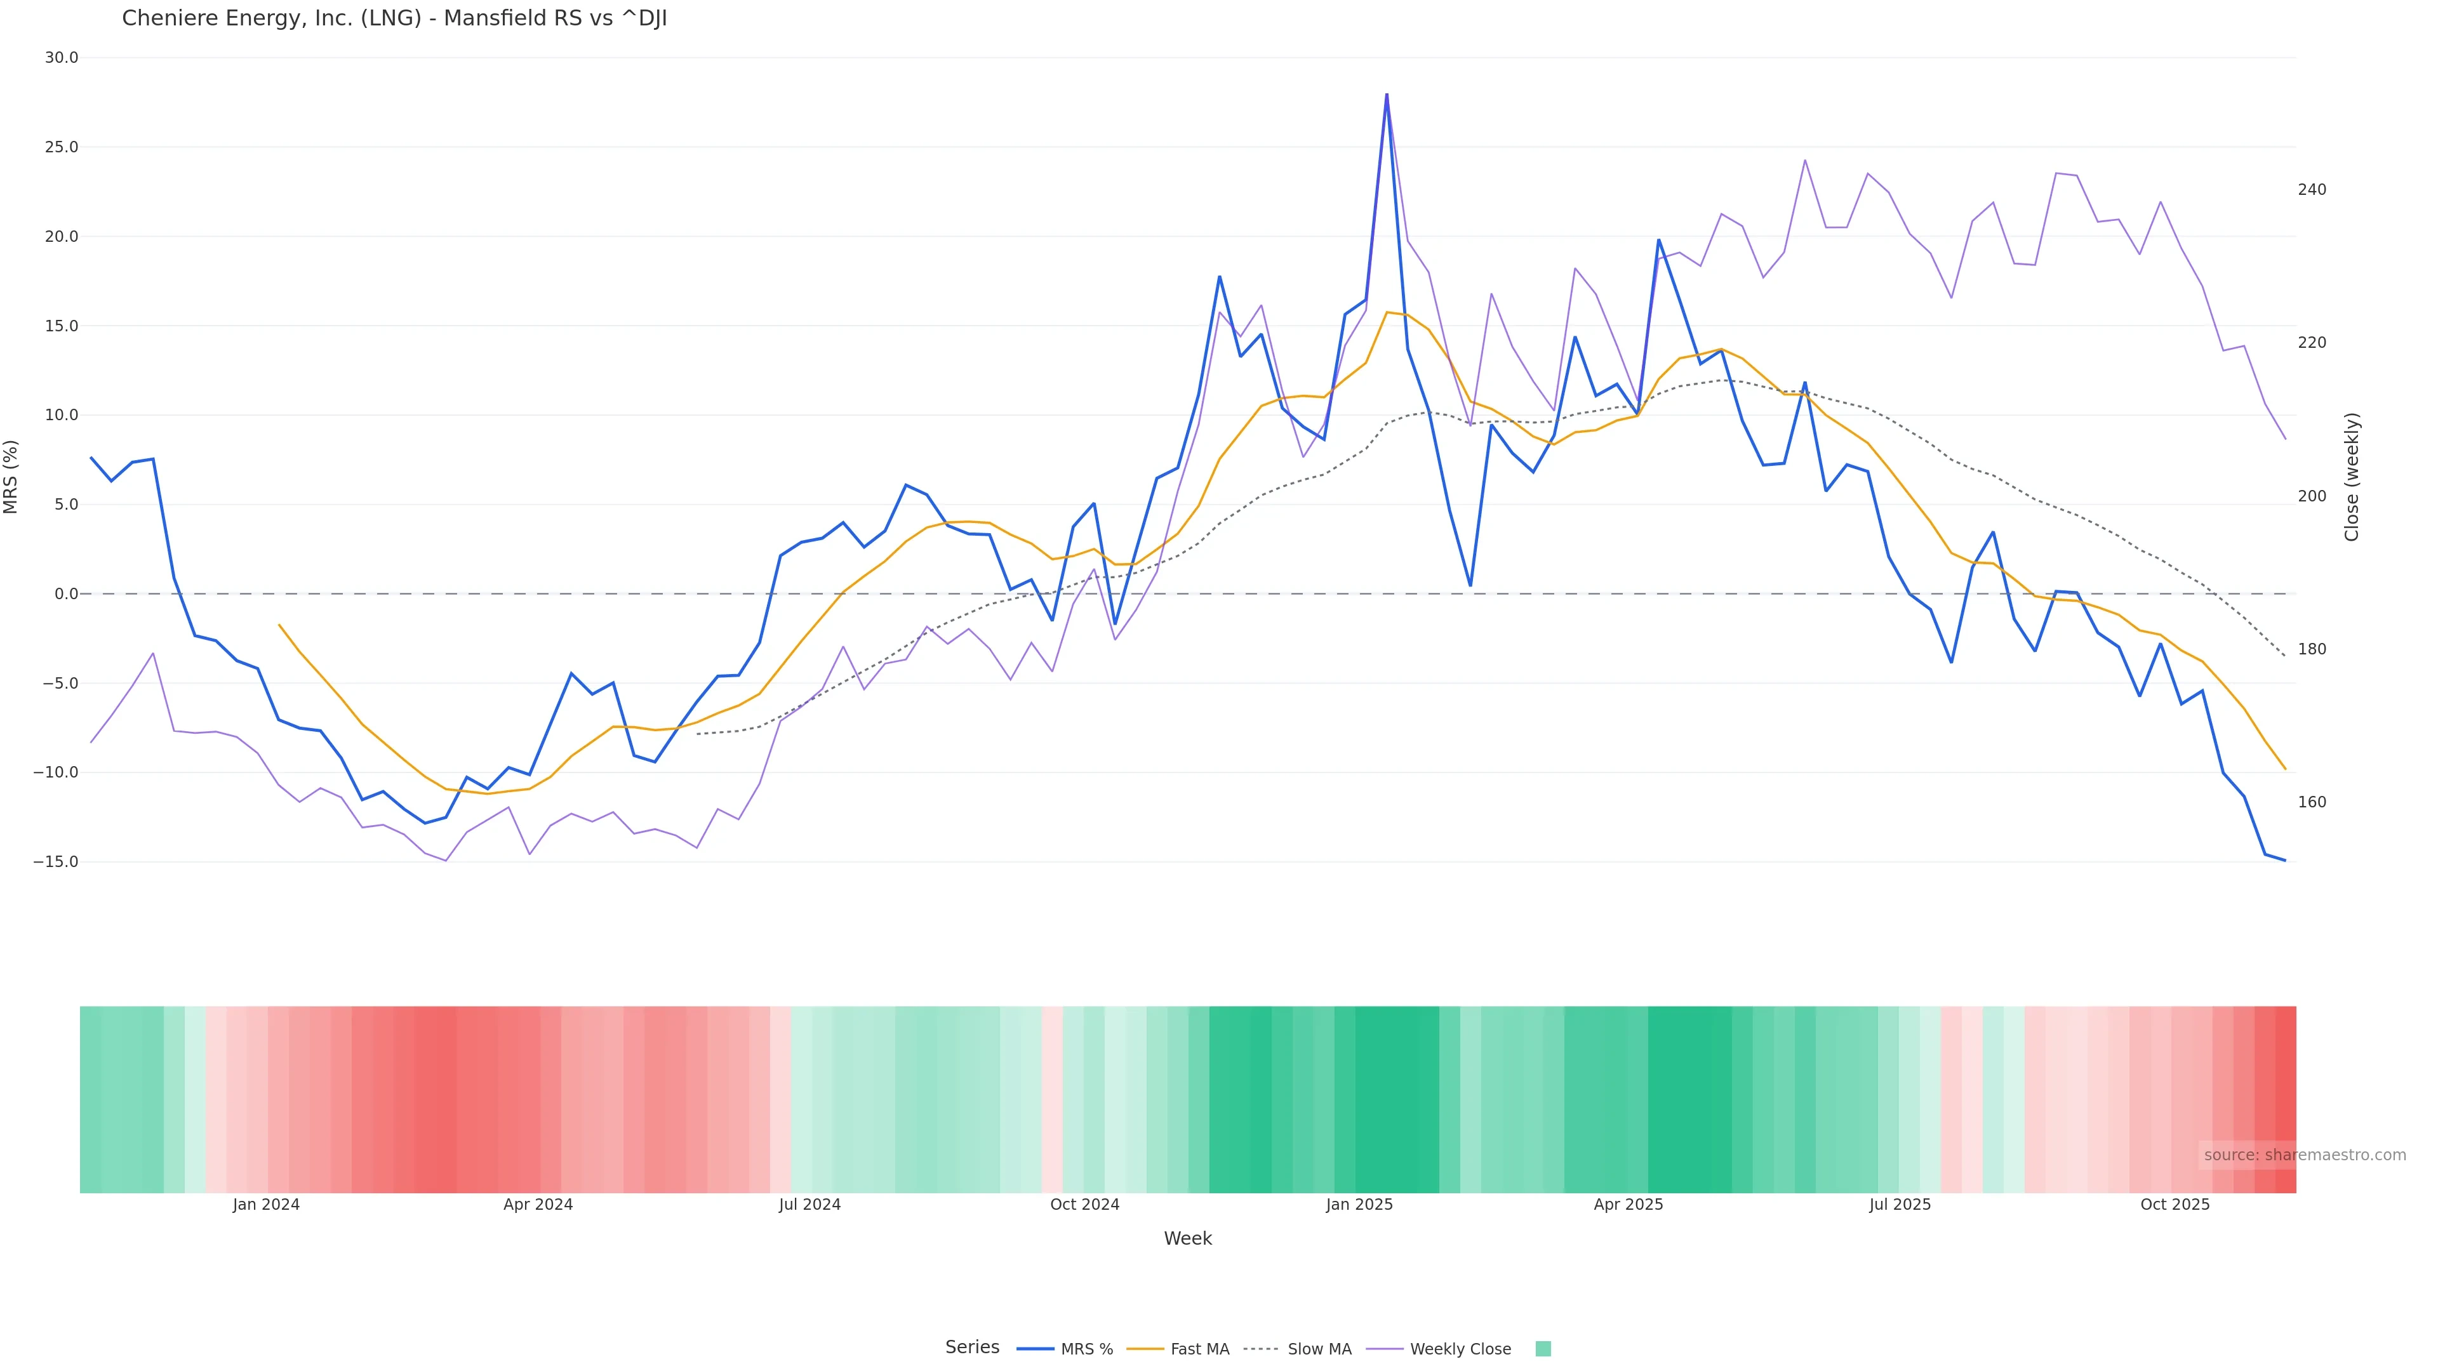2438x1371 pixels.
Task: Click the "Series" legend heading
Action: [x=972, y=1348]
